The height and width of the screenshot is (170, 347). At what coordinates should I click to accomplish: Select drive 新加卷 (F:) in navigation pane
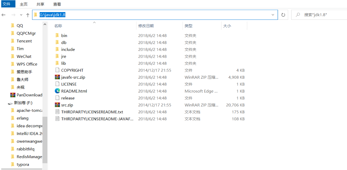pyautogui.click(x=23, y=103)
